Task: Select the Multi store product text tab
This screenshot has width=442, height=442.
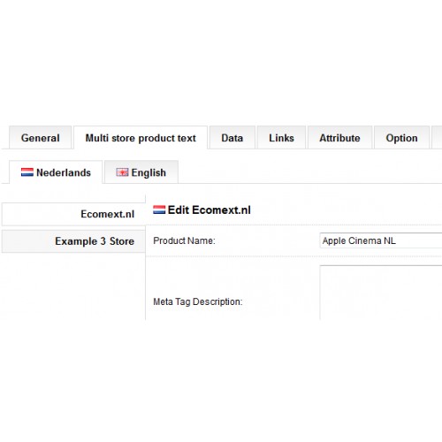Action: coord(141,138)
